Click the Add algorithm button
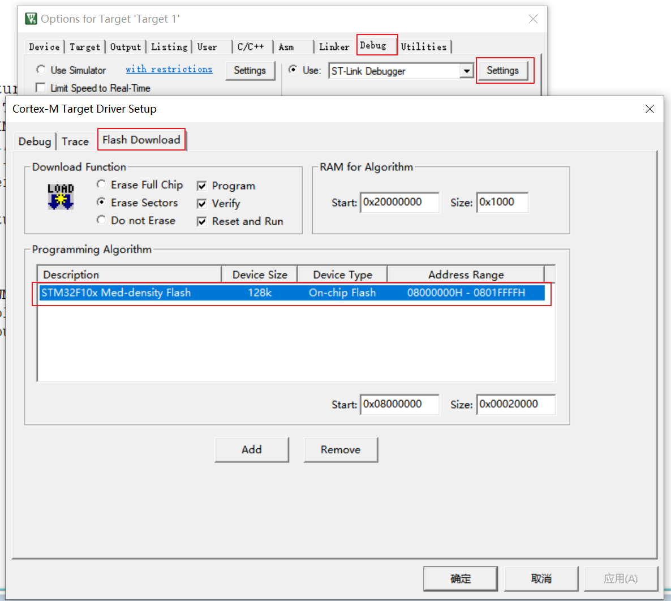 click(252, 449)
